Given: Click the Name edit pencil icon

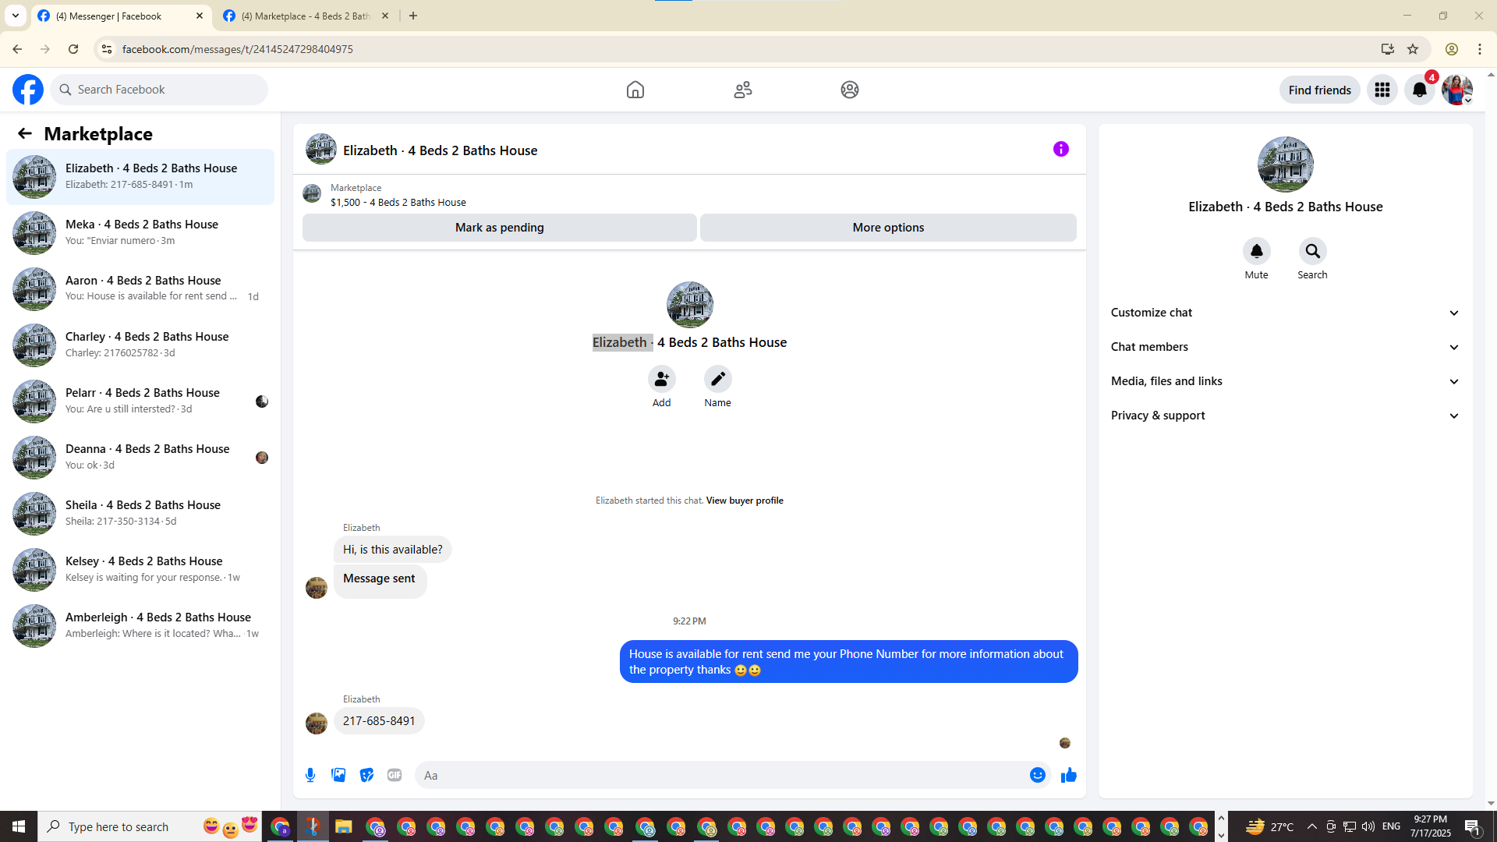Looking at the screenshot, I should pos(718,379).
